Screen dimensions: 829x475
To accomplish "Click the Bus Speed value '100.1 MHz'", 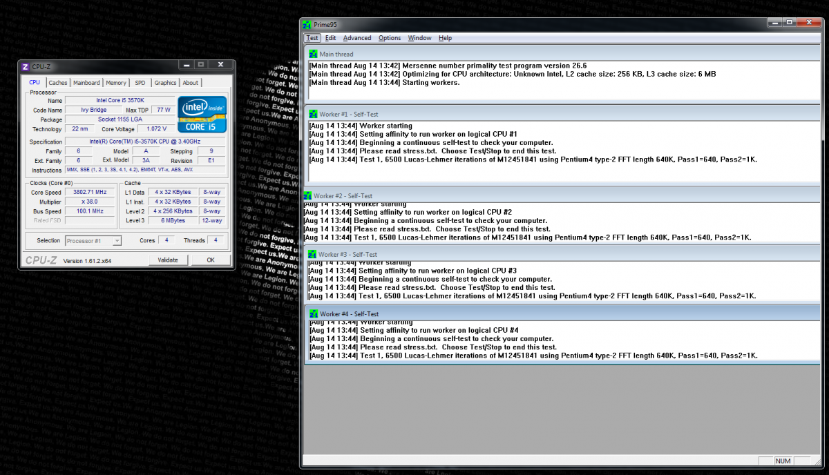I will pos(90,211).
